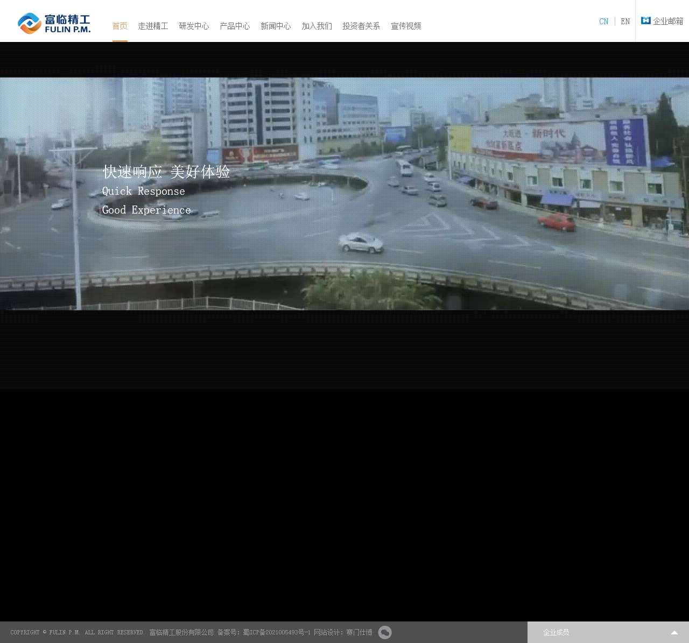Click the city traffic banner video
This screenshot has width=689, height=643.
tap(344, 194)
